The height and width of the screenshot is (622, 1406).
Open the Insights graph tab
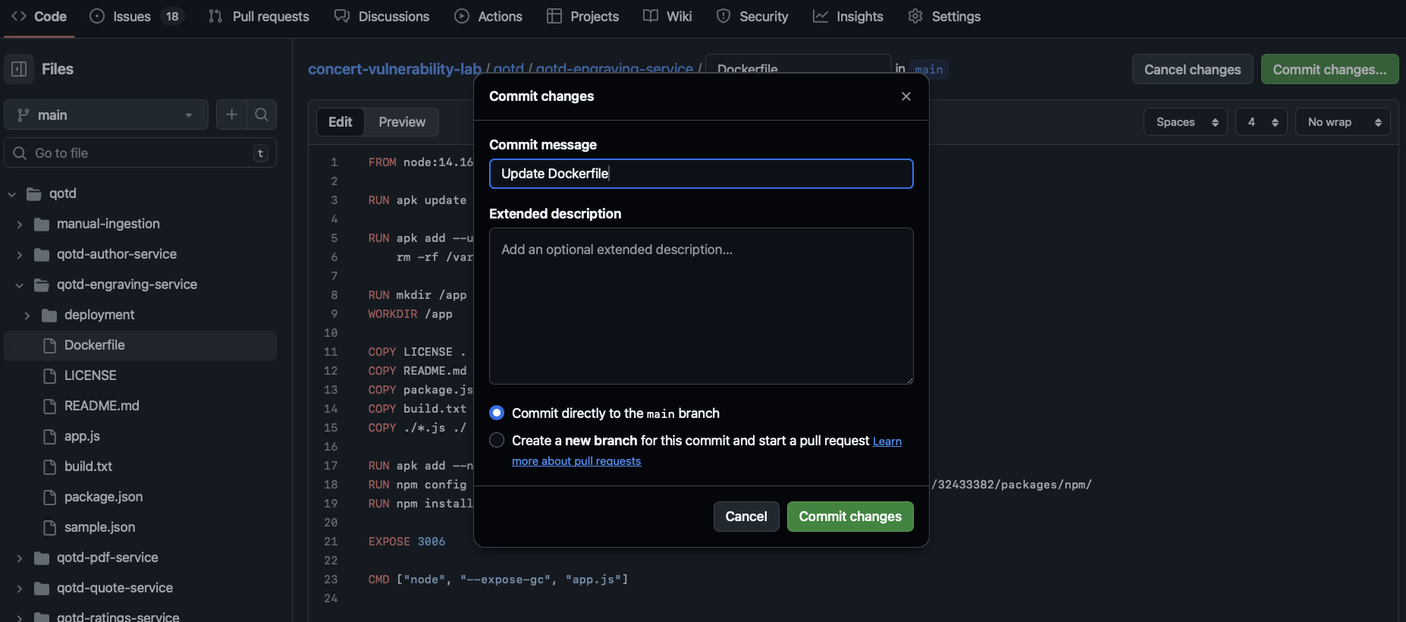(848, 17)
